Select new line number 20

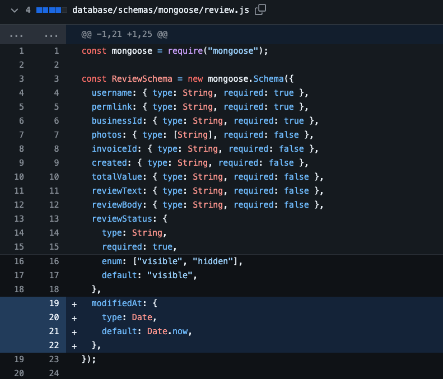tap(54, 317)
